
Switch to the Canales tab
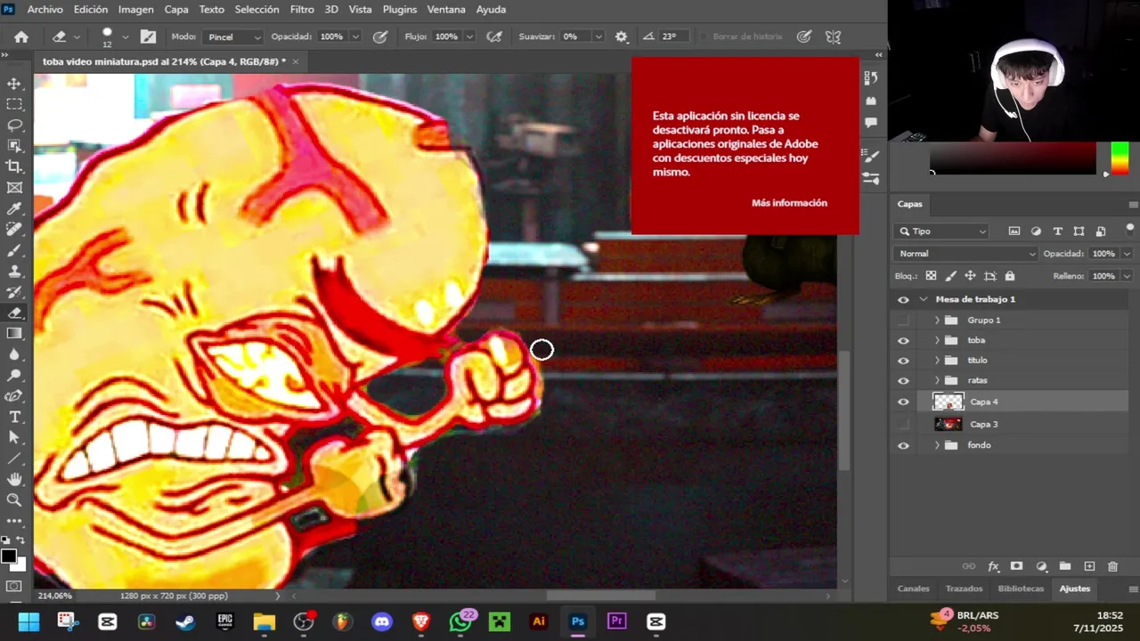tap(913, 588)
